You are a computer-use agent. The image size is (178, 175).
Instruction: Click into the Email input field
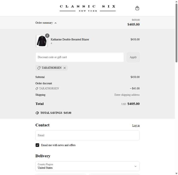point(87,135)
